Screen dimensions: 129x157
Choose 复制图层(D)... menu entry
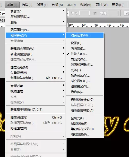(36, 17)
